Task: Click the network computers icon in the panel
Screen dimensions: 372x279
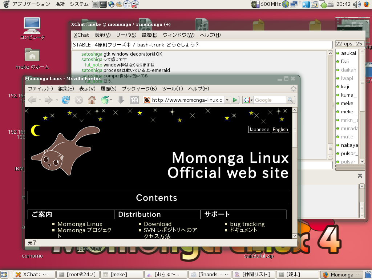Action: click(294, 4)
